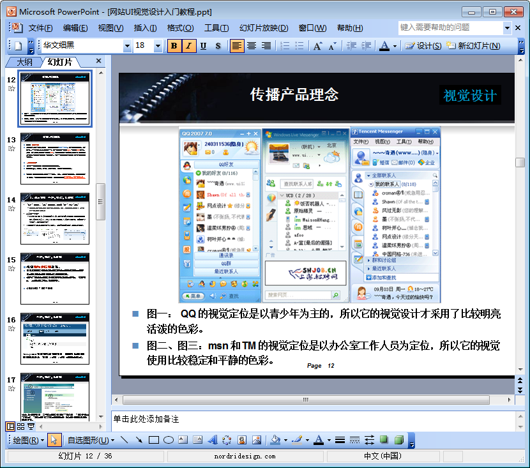Open 幻灯片放映(D) menu
Image resolution: width=530 pixels, height=468 pixels.
tap(264, 28)
